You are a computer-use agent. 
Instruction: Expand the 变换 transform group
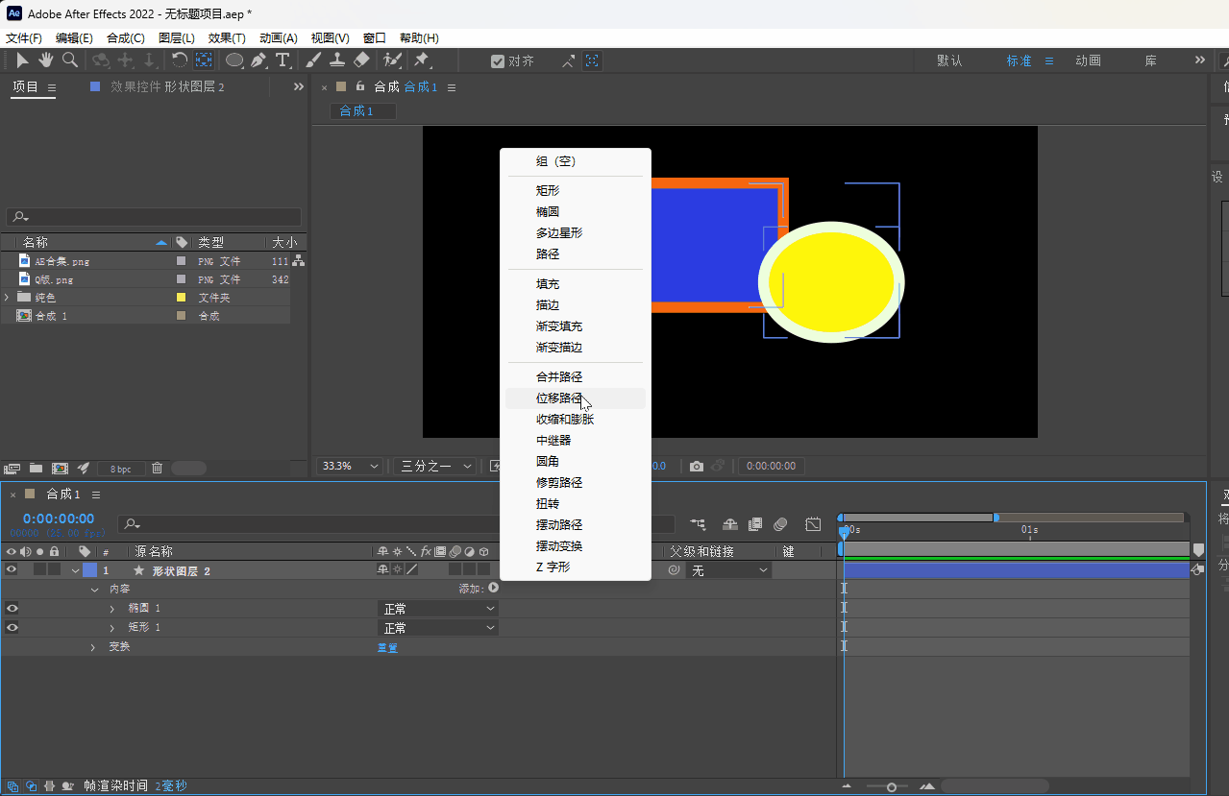93,647
